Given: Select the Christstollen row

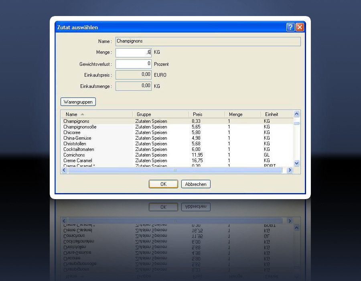Looking at the screenshot, I should pyautogui.click(x=177, y=144).
